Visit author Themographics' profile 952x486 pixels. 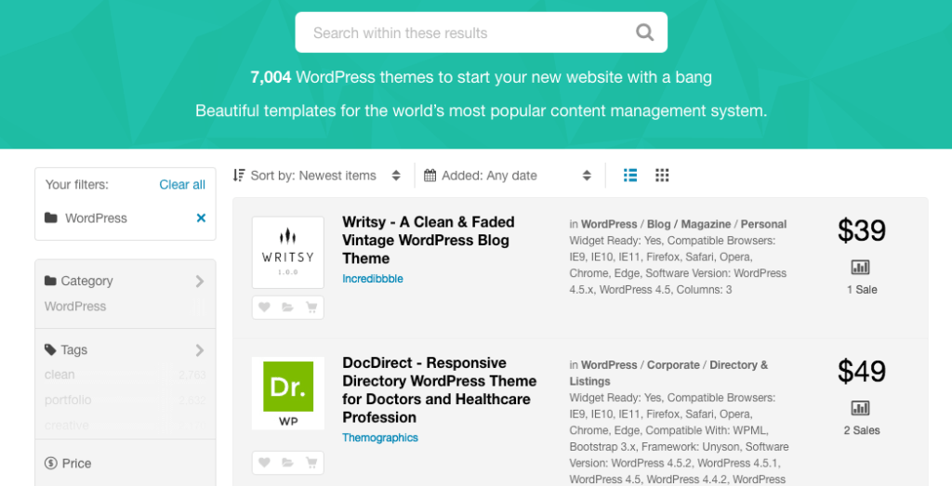click(x=380, y=438)
